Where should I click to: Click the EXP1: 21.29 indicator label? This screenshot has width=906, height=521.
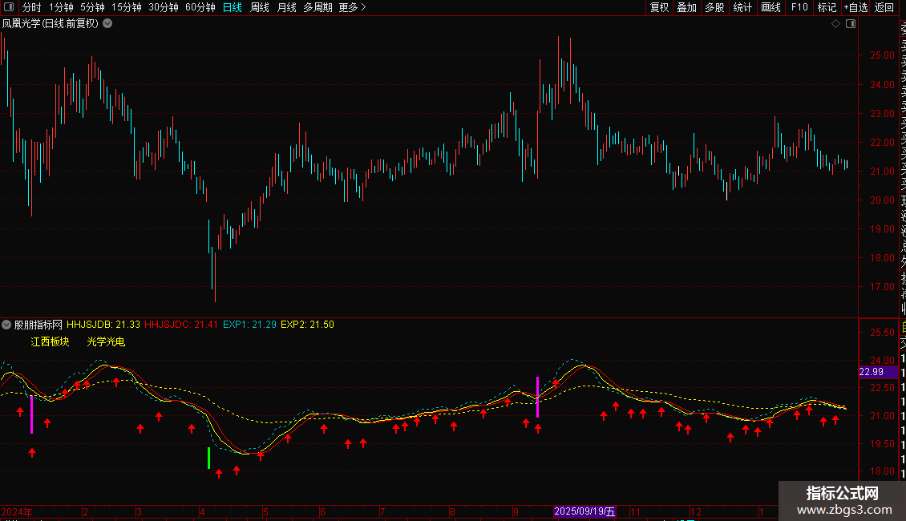tap(249, 325)
